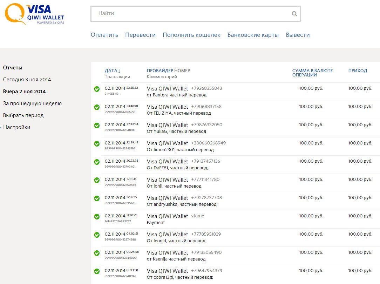Click green checkmark beside limon2301 transaction

pyautogui.click(x=97, y=144)
